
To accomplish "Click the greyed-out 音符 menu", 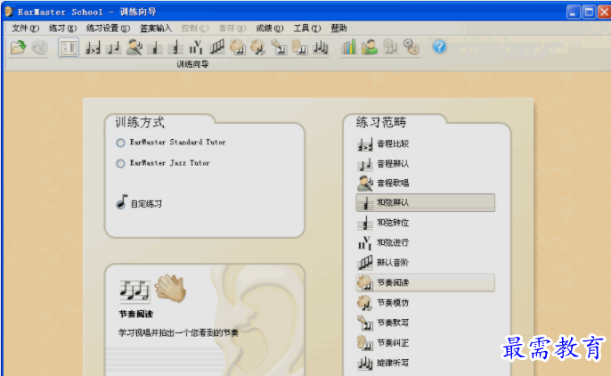I will point(232,29).
